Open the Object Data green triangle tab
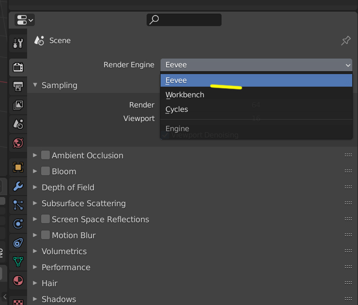 click(x=18, y=261)
